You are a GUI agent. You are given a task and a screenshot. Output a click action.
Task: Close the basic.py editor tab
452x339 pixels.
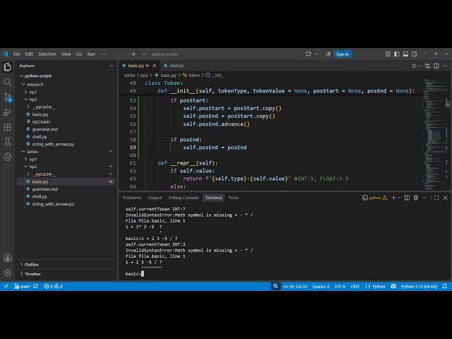tap(155, 66)
